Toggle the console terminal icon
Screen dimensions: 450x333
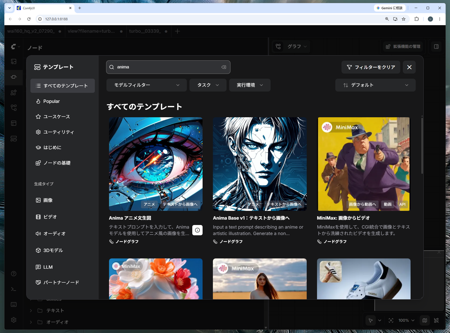(x=14, y=289)
